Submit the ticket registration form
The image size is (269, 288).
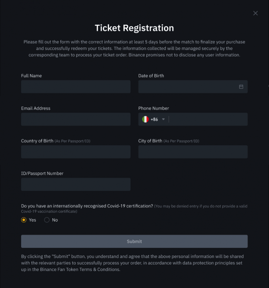pyautogui.click(x=134, y=241)
